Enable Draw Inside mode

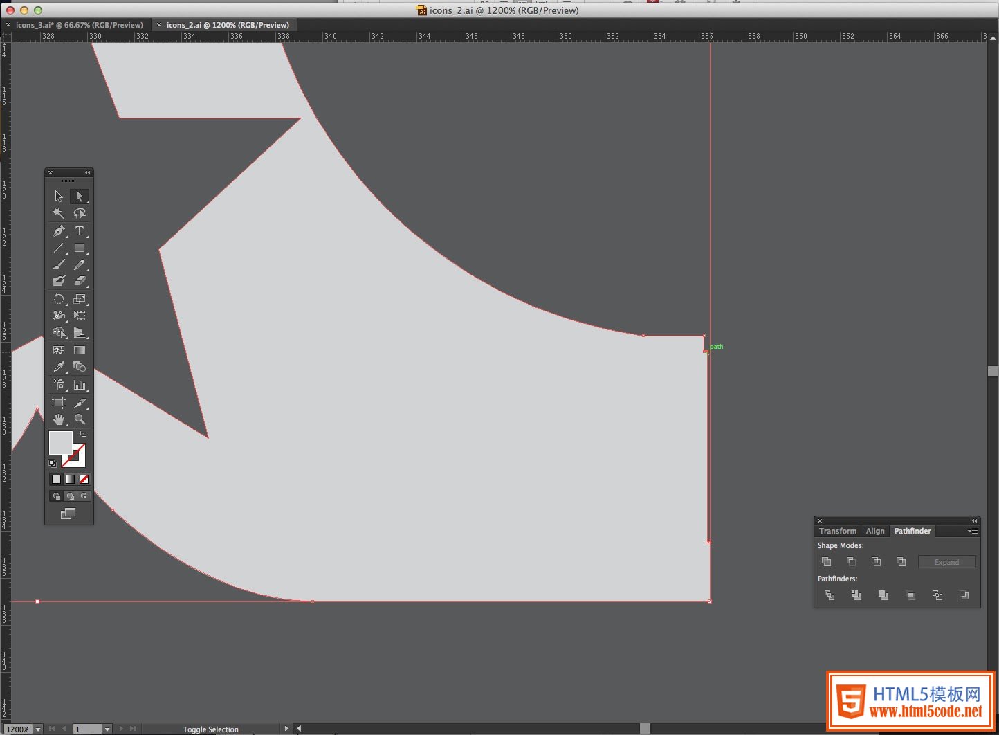point(84,496)
